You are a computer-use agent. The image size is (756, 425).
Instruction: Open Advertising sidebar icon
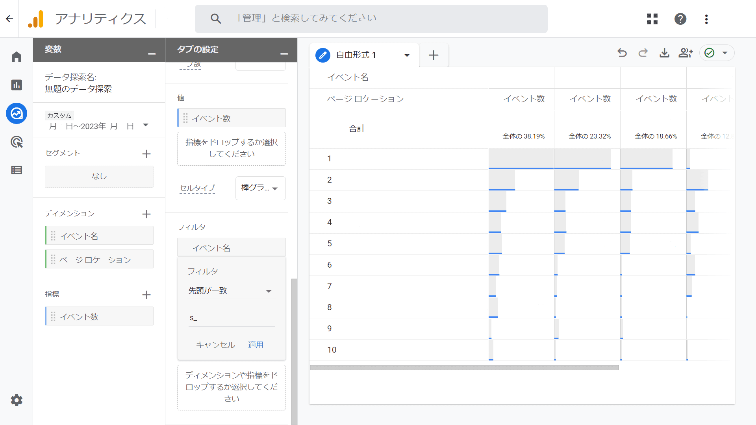17,142
